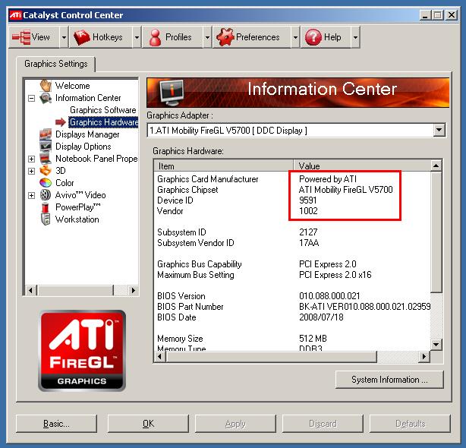The width and height of the screenshot is (466, 448).
Task: Click the ATI FireGL Graphics logo
Action: click(x=82, y=351)
